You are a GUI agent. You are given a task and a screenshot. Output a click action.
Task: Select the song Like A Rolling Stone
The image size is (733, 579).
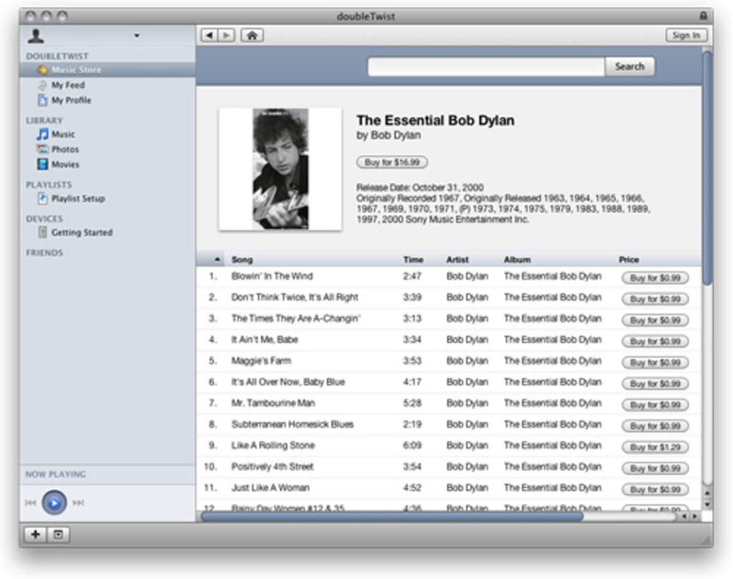pyautogui.click(x=273, y=445)
